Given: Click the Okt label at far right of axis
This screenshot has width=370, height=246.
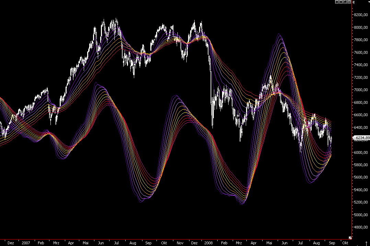Looking at the screenshot, I should click(345, 243).
